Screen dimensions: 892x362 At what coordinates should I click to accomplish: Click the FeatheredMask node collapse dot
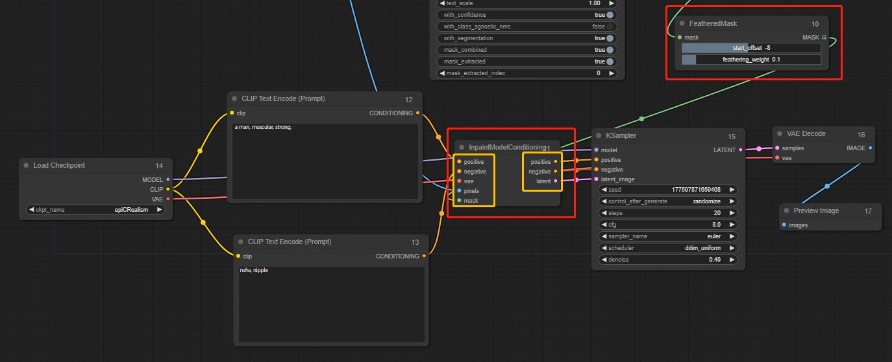pos(682,23)
